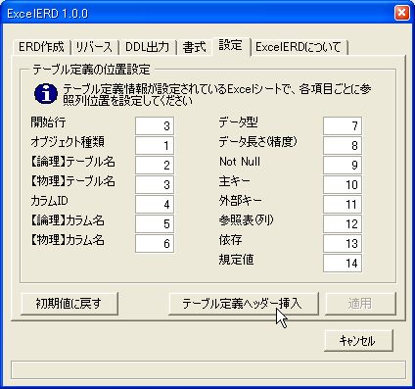415x389 pixels.
Task: Edit the 【論理】テーブル名 column field
Action: coord(155,165)
